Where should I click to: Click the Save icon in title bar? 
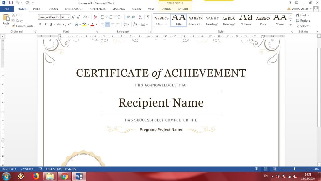click(x=11, y=3)
